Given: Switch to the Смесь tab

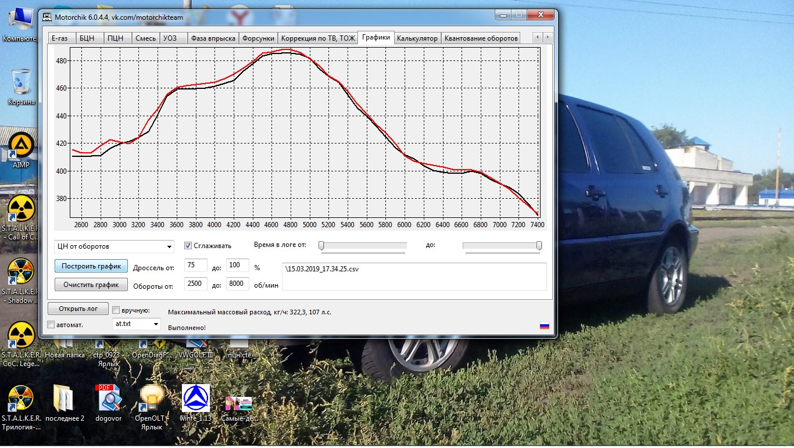Looking at the screenshot, I should [x=145, y=38].
